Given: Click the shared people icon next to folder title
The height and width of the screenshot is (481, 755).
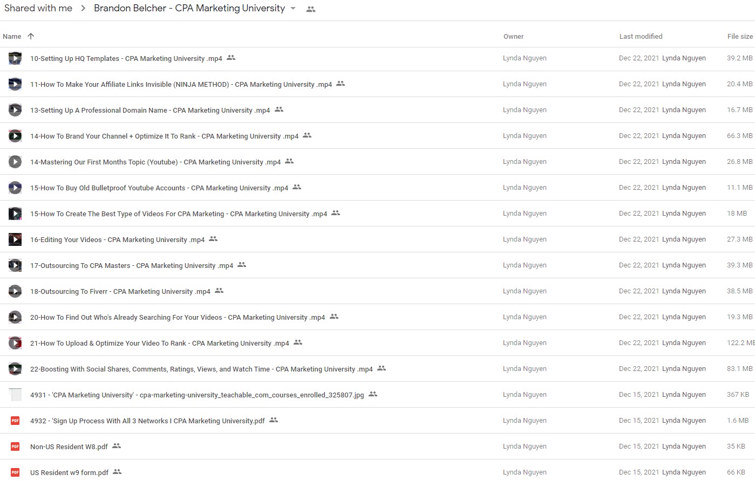Looking at the screenshot, I should tap(311, 9).
